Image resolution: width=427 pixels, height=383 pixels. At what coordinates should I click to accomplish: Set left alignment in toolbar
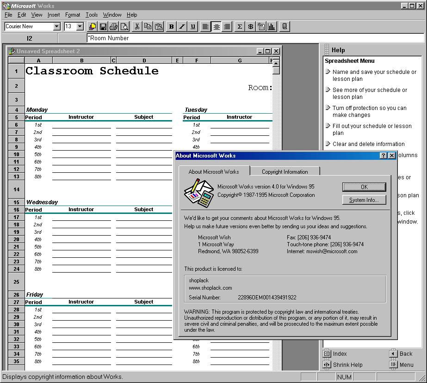205,26
